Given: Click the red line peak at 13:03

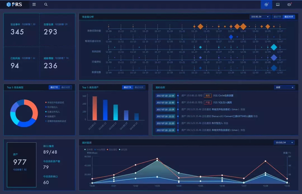Looking at the screenshot, I should click(157, 159).
